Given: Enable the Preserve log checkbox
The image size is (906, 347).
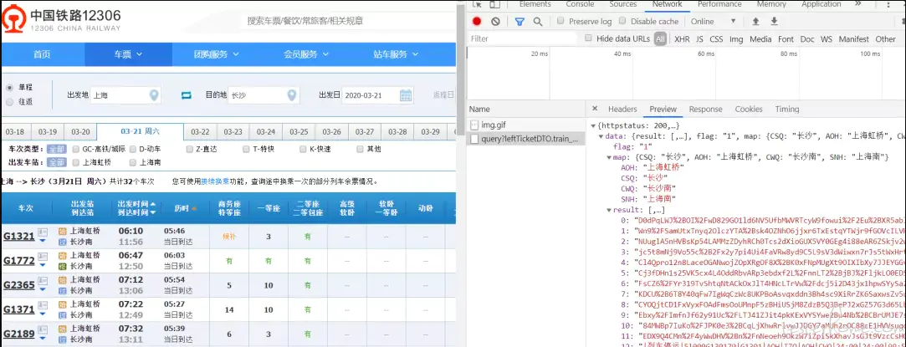Looking at the screenshot, I should [560, 21].
